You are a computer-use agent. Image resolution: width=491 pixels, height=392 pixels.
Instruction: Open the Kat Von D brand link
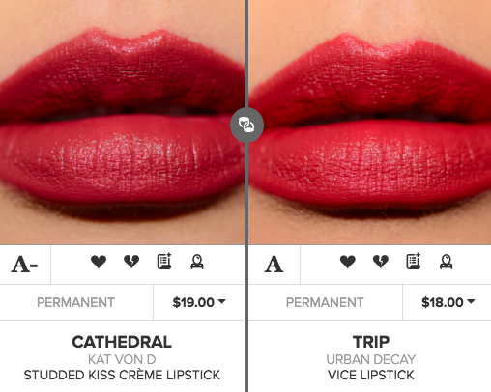point(122,359)
